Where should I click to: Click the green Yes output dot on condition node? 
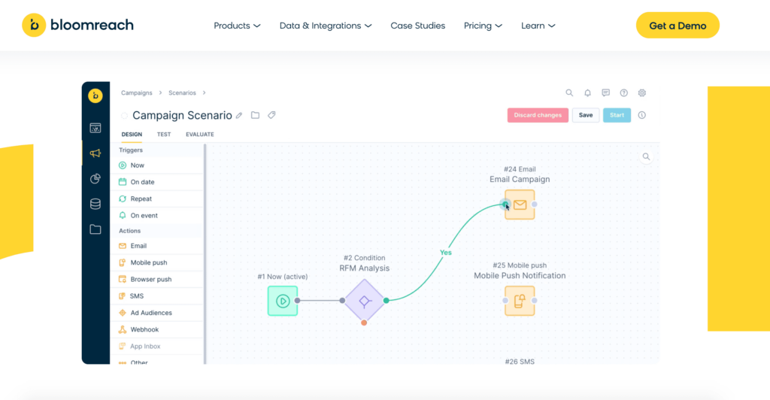387,300
